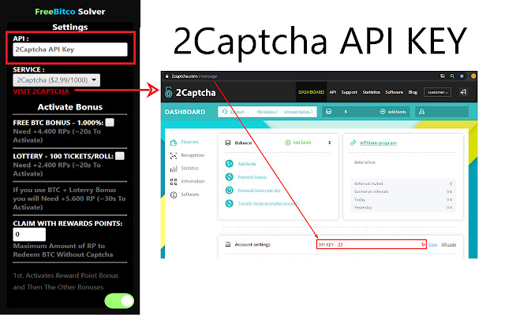This screenshot has height=315, width=505.
Task: Open the Software item in the top navigation
Action: [395, 92]
